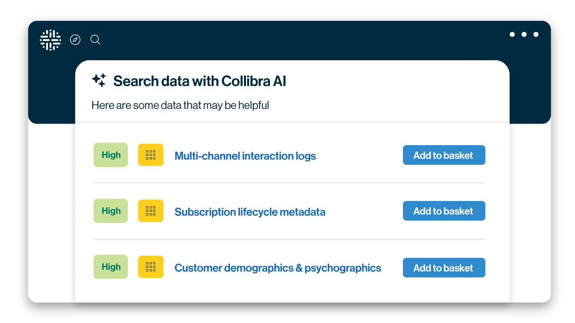Add Subscription lifecycle metadata to basket
The image size is (575, 323).
[x=444, y=211]
